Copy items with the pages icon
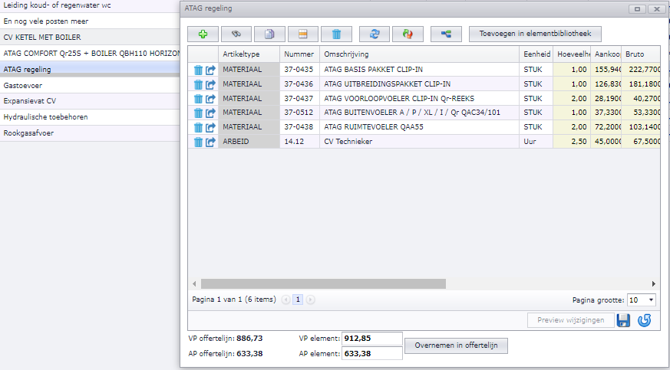Screen dimensions: 670x370 pyautogui.click(x=269, y=34)
